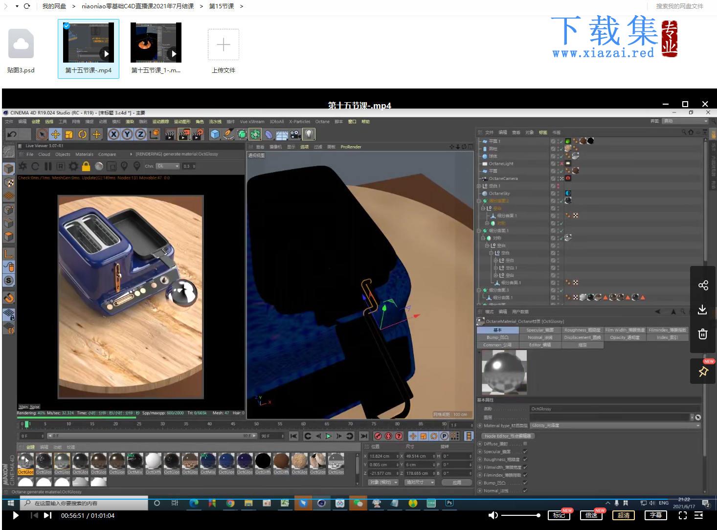Toggle the Y axis lock button
The height and width of the screenshot is (530, 717).
tap(127, 134)
